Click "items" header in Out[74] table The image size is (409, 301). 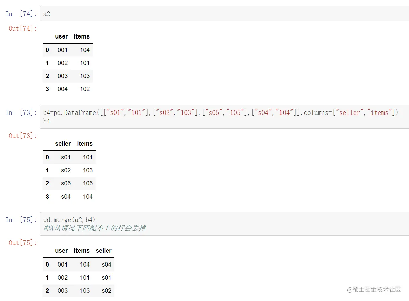(x=82, y=36)
